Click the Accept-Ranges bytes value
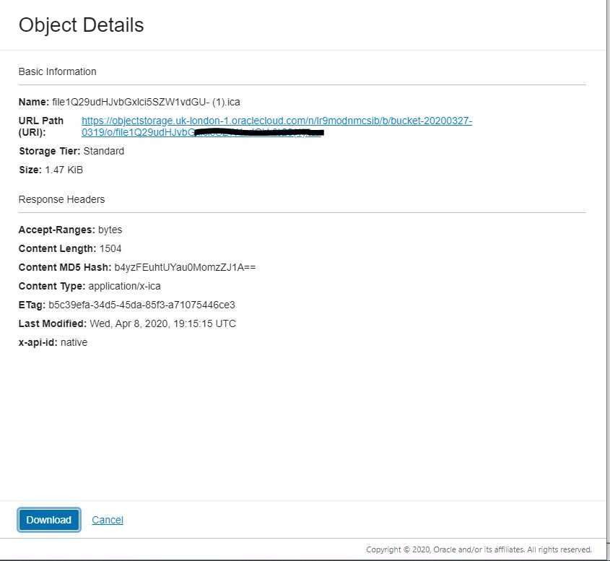The width and height of the screenshot is (610, 561). [110, 230]
